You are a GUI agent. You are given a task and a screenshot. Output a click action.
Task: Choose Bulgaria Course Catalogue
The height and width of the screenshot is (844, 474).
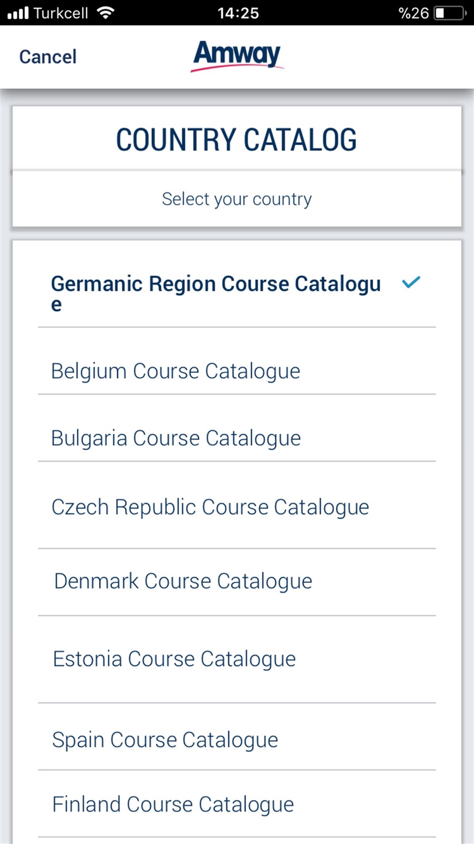(237, 438)
